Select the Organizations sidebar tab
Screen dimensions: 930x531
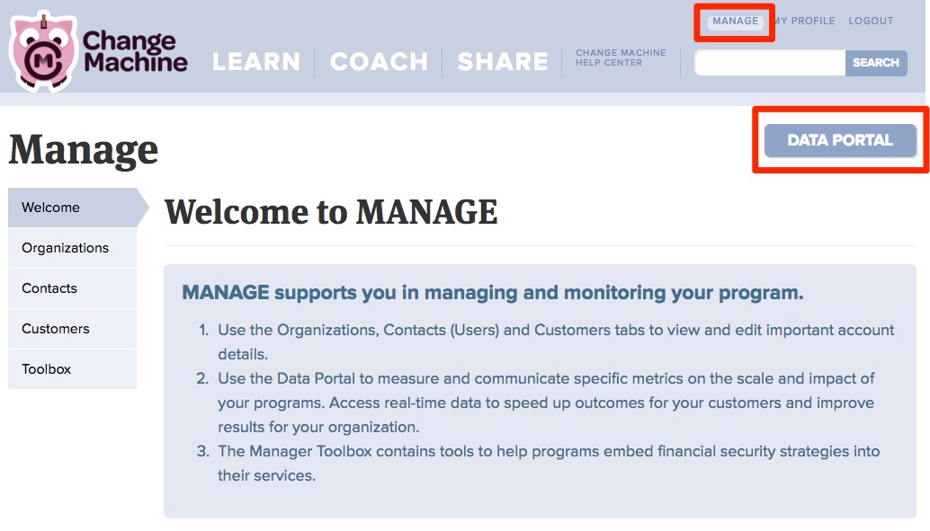point(72,248)
